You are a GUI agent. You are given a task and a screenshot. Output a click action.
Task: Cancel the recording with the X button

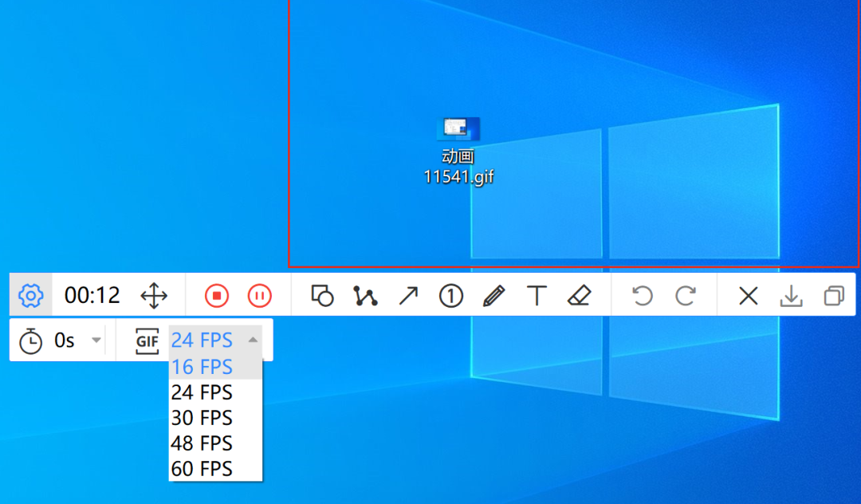[x=748, y=295]
